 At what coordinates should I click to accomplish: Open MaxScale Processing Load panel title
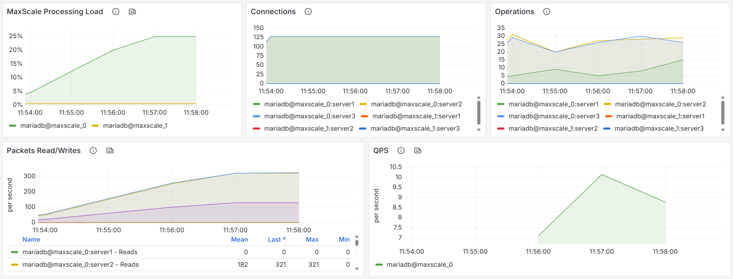click(55, 12)
